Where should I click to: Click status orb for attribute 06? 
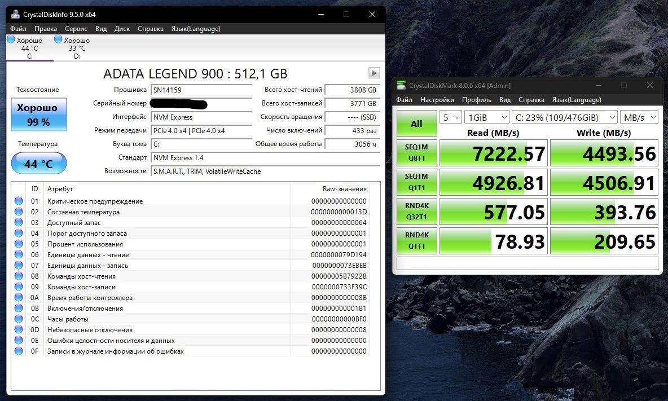pos(18,254)
